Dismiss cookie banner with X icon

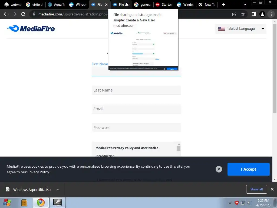point(219,169)
